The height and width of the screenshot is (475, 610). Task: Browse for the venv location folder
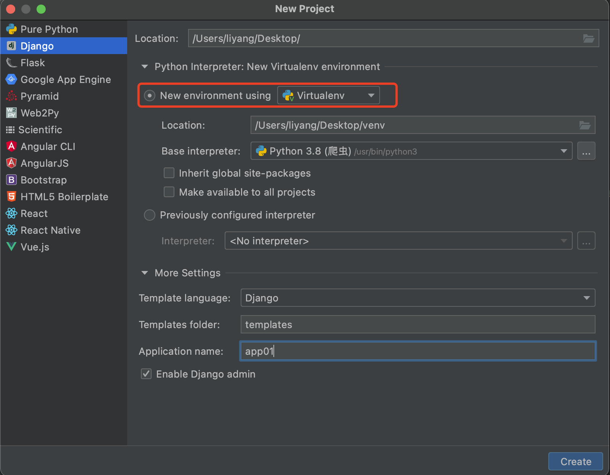pyautogui.click(x=585, y=125)
